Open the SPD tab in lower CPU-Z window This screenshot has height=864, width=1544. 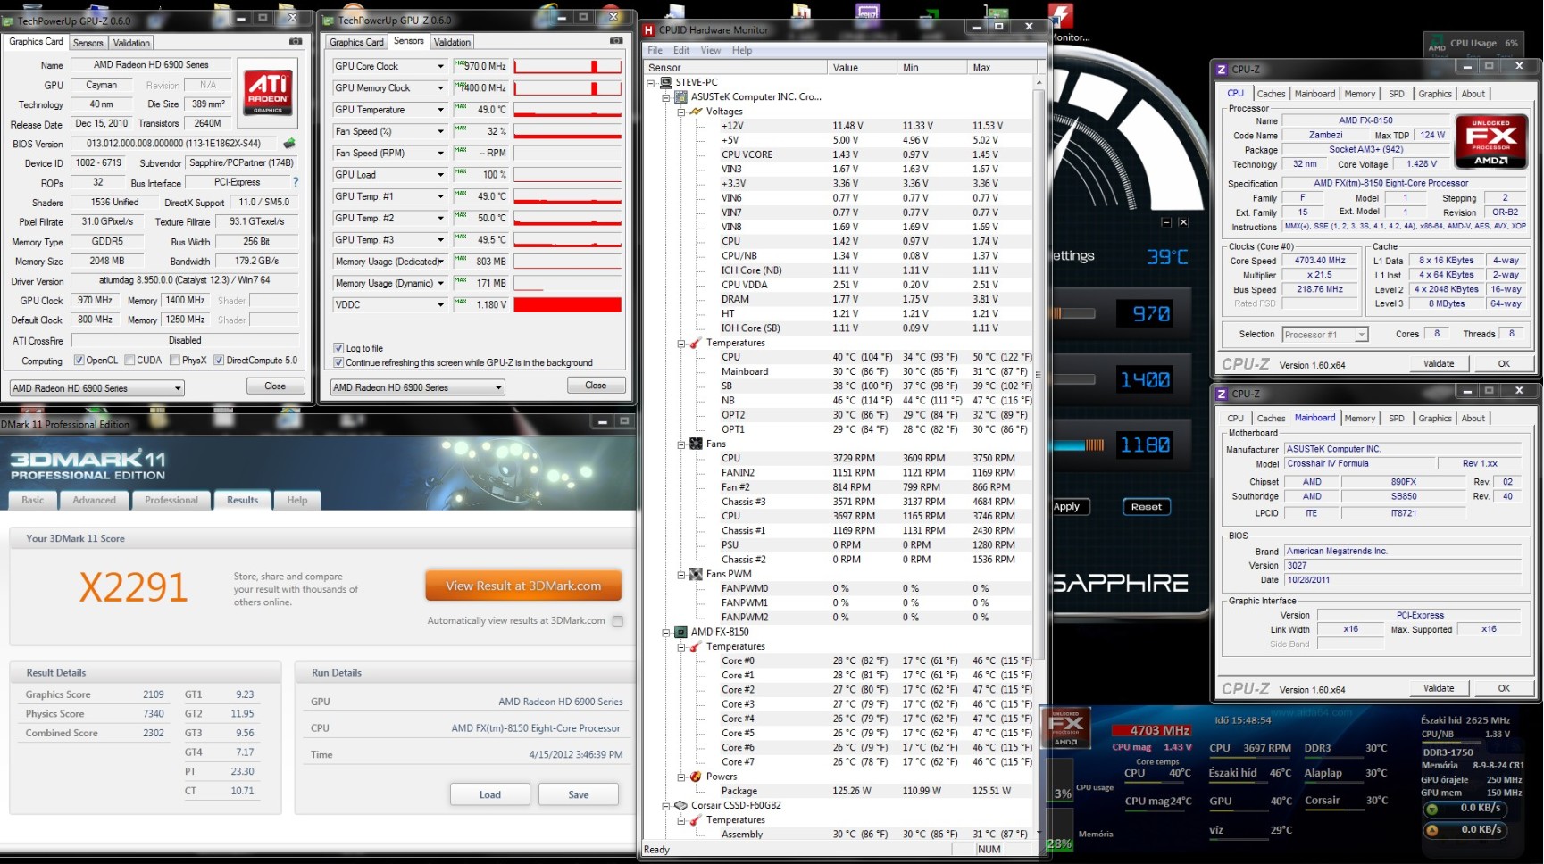point(1397,419)
